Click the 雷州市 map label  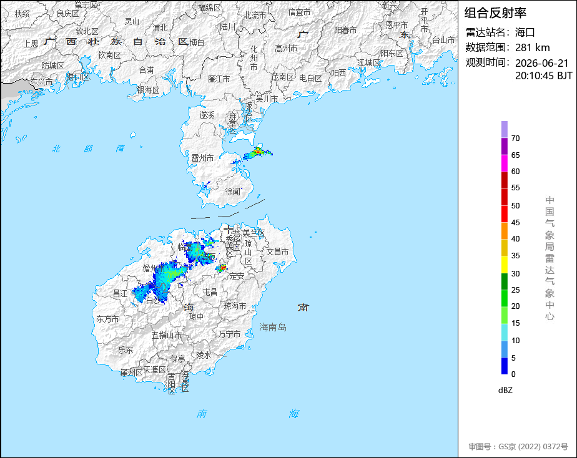coord(202,158)
